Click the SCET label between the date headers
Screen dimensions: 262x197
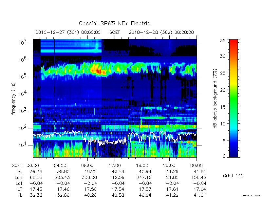click(115, 32)
